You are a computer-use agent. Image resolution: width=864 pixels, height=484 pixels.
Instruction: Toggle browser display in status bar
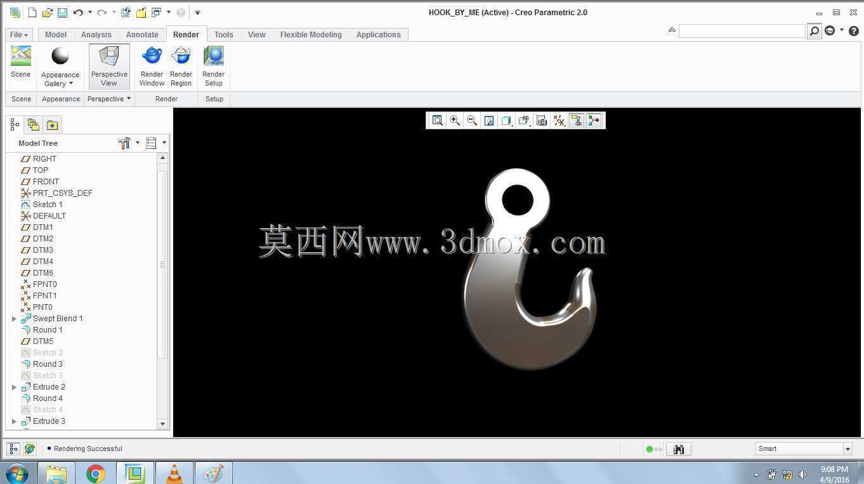point(30,449)
